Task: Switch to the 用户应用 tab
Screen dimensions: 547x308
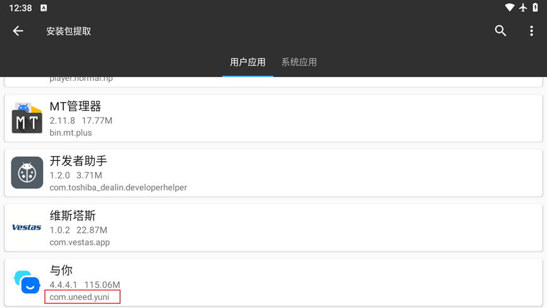Action: [247, 62]
